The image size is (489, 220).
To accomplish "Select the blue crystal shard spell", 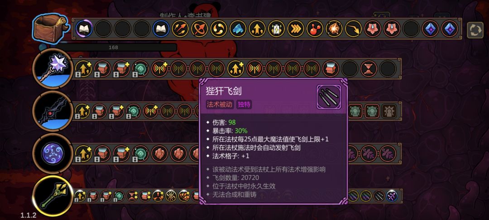I will [x=238, y=29].
